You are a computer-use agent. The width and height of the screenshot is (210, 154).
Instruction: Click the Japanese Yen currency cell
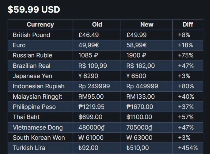32,76
